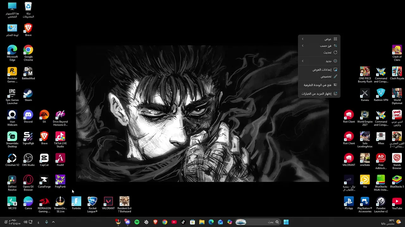Select the BakkesMod desktop icon
Screen dimensions: 405x227
pyautogui.click(x=28, y=73)
